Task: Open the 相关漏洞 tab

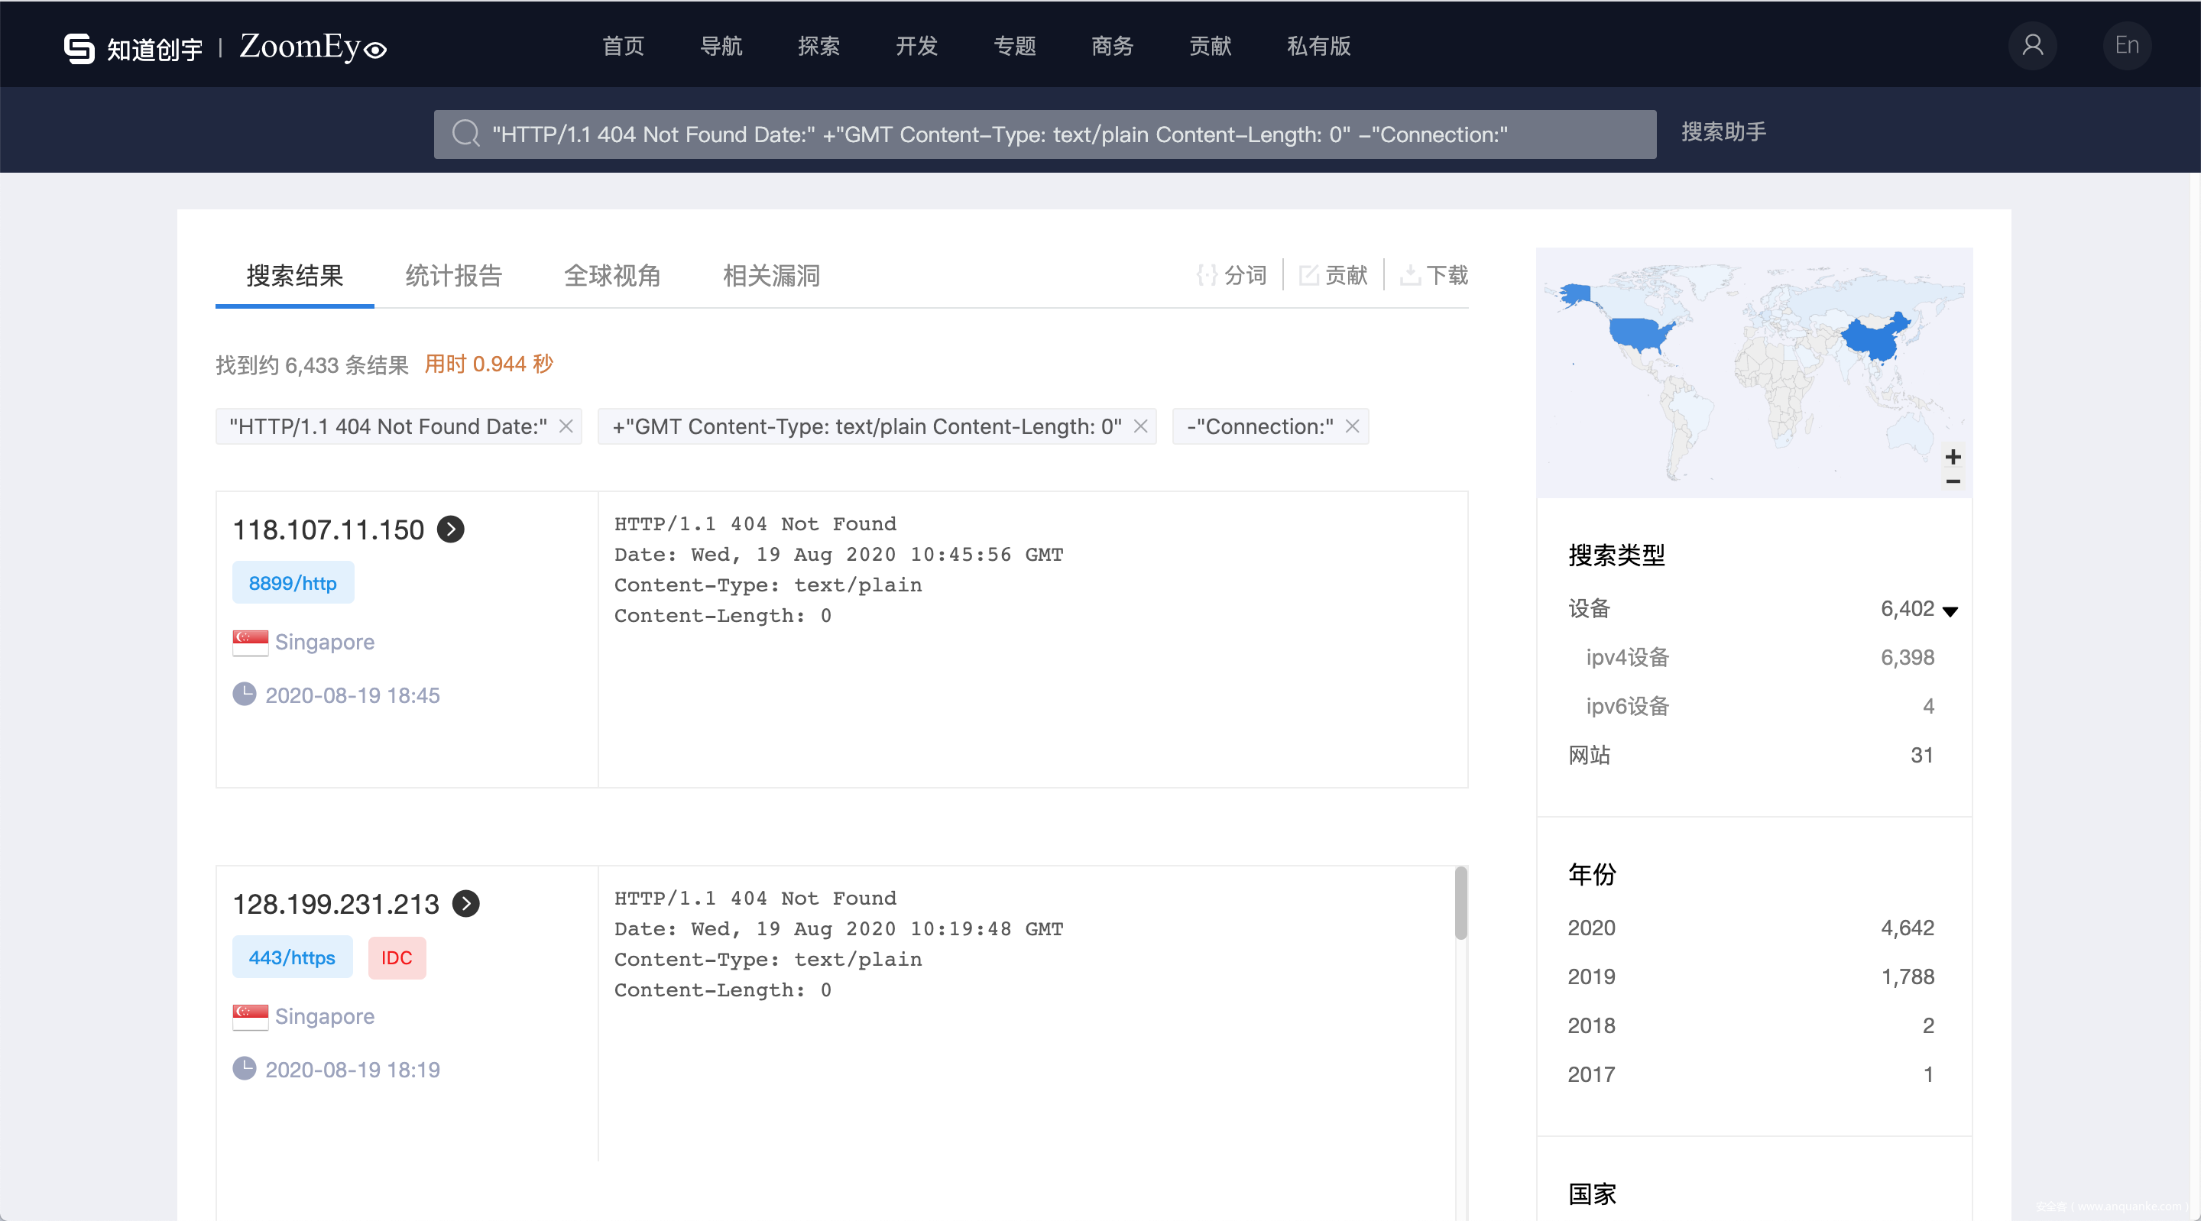Action: point(770,276)
